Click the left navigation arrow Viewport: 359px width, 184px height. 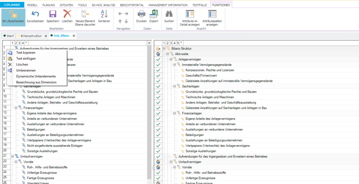[x=120, y=14]
